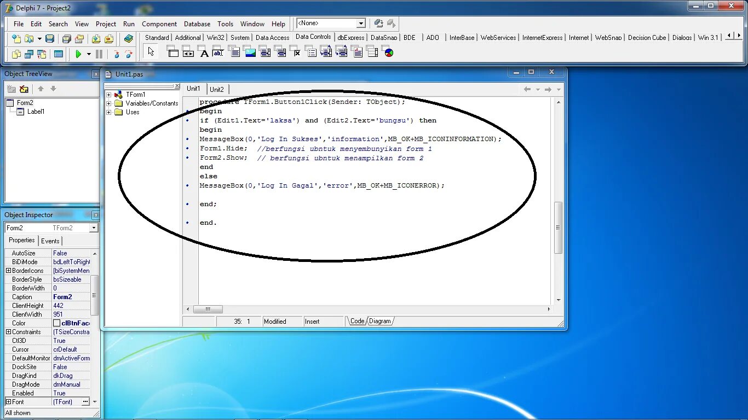
Task: Click the Trace Into debug icon
Action: 116,54
